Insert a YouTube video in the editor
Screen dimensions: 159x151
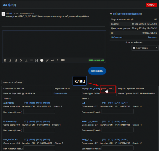tap(63, 60)
